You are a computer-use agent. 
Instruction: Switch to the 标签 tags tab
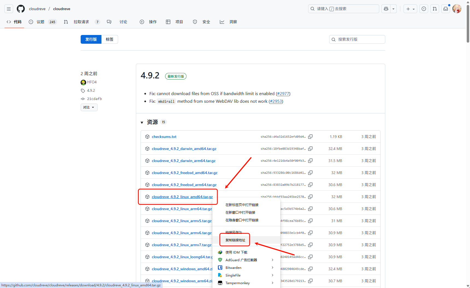click(x=110, y=39)
